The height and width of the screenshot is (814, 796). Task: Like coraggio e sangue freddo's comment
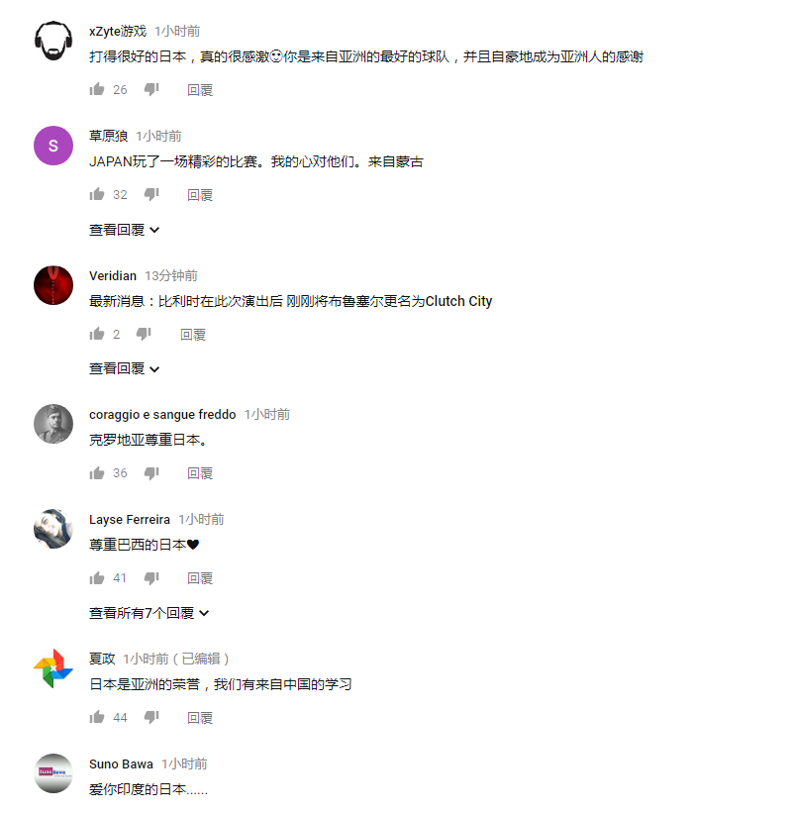pyautogui.click(x=96, y=473)
